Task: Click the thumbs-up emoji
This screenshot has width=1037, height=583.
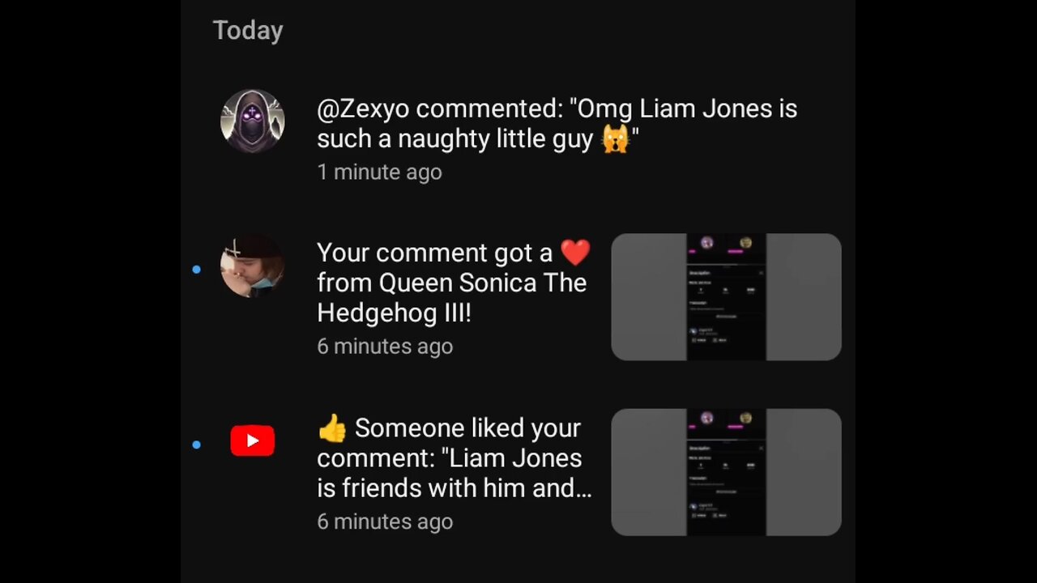Action: [332, 428]
